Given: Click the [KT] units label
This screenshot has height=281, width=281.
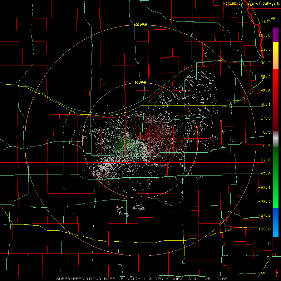Looking at the screenshot, I should 267,22.
